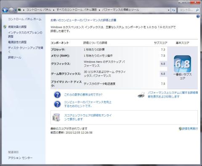Click ディスクのデータ転送速度 description text
Image resolution: width=202 pixels, height=166 pixels.
tap(100, 84)
